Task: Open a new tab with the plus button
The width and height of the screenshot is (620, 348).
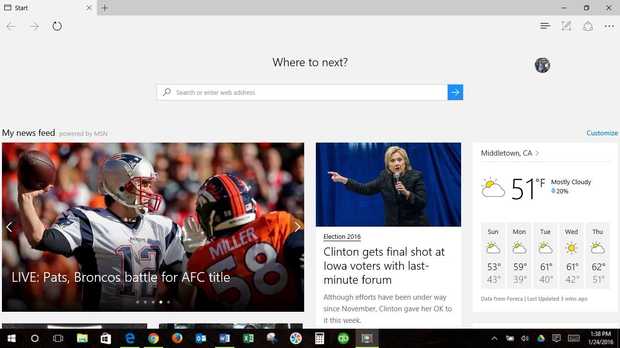Action: [x=105, y=8]
